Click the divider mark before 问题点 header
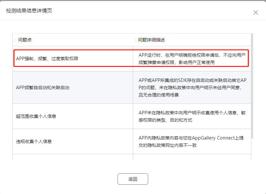This screenshot has width=266, height=194. tap(15, 40)
